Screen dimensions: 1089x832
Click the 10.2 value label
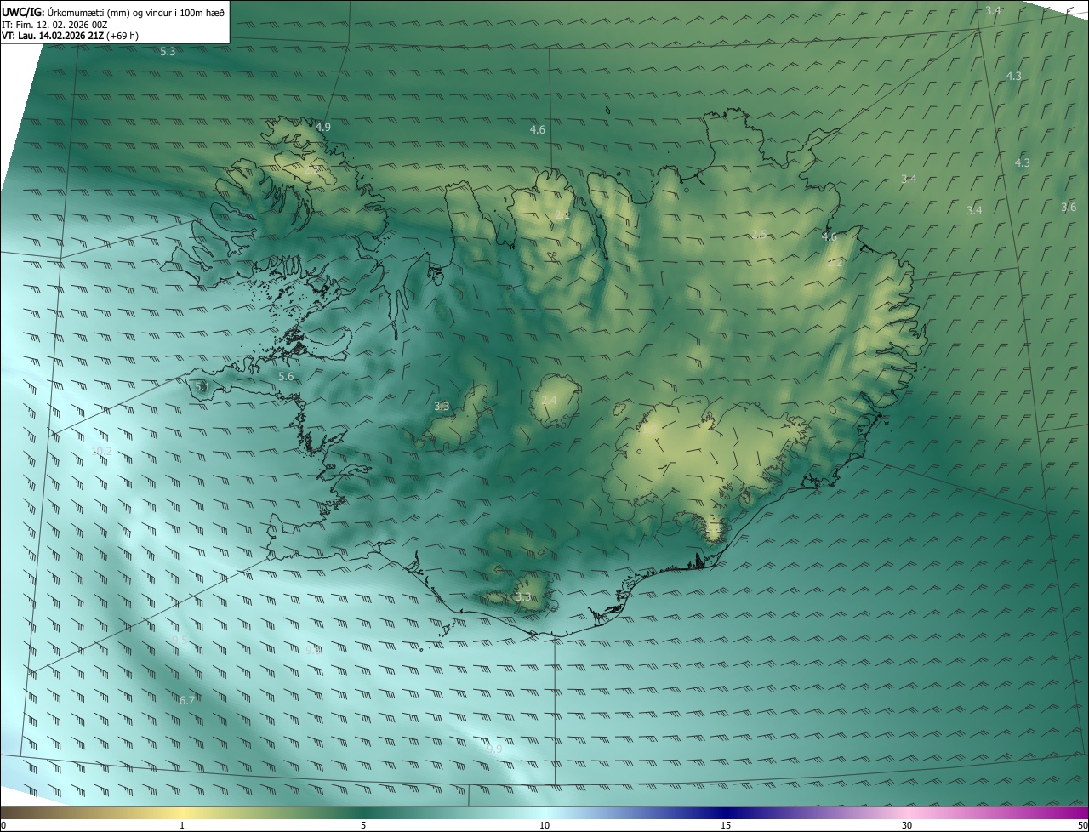click(101, 451)
